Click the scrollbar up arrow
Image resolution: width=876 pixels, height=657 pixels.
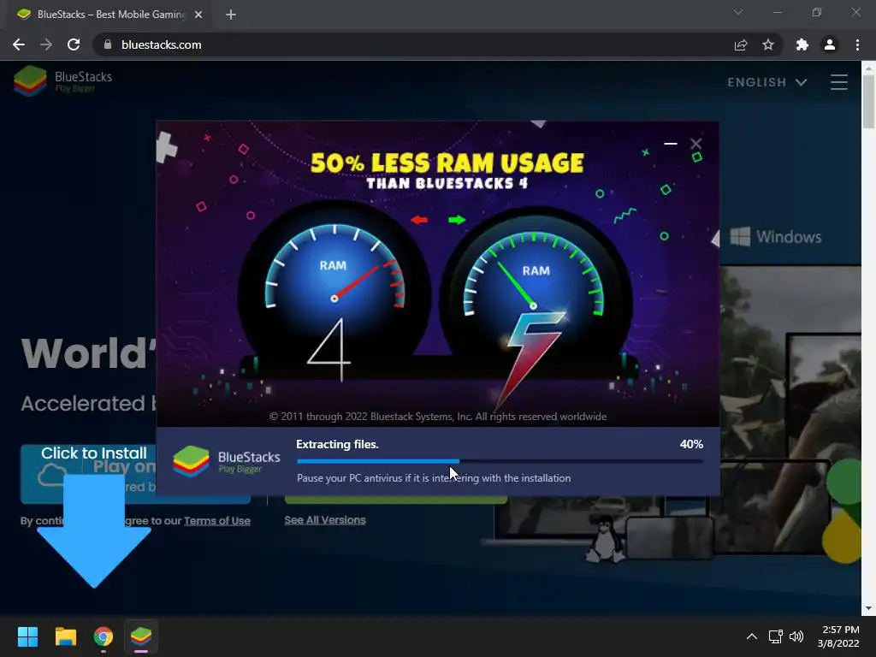click(868, 68)
